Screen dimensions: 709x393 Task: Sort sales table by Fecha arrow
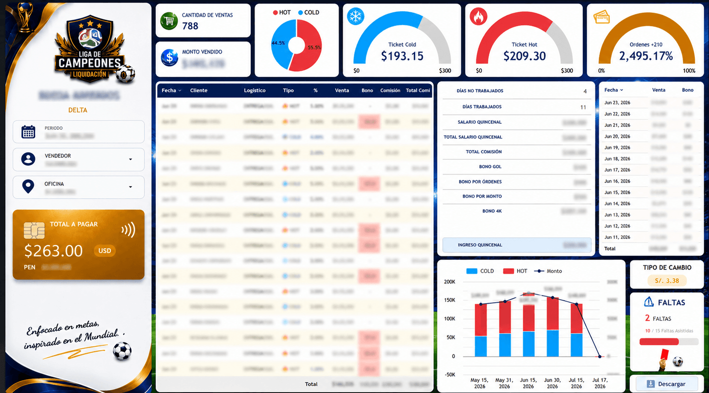pyautogui.click(x=180, y=90)
